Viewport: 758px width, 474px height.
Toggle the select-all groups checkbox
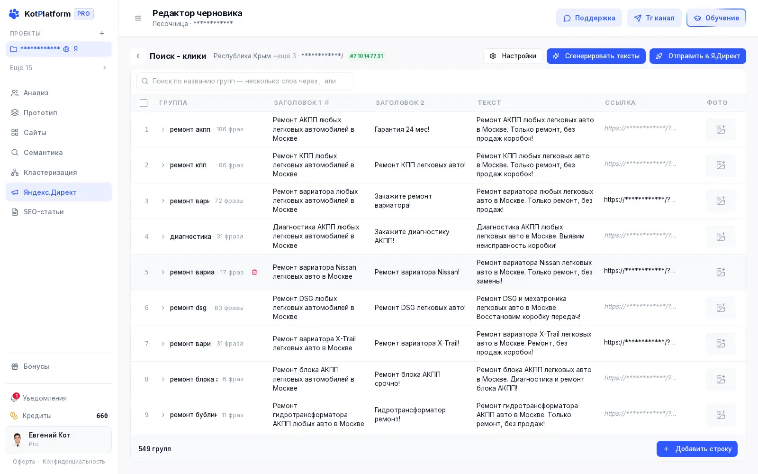[x=144, y=103]
